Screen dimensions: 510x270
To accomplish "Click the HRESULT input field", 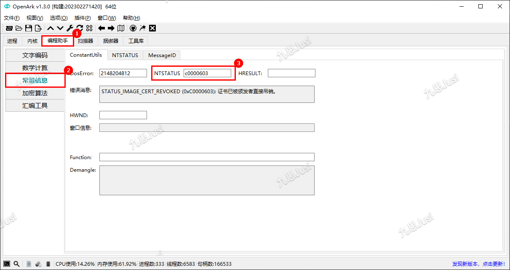I will coord(291,73).
